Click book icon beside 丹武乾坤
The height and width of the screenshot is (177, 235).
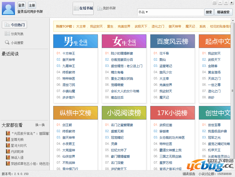tap(8, 152)
